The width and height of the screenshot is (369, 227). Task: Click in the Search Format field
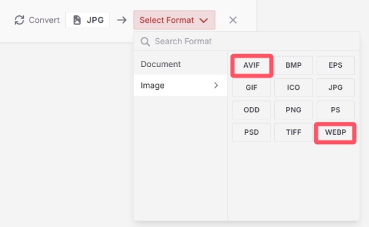click(247, 41)
